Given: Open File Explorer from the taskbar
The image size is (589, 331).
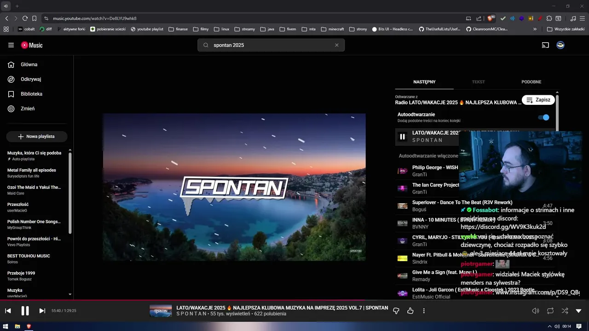Looking at the screenshot, I should point(17,326).
